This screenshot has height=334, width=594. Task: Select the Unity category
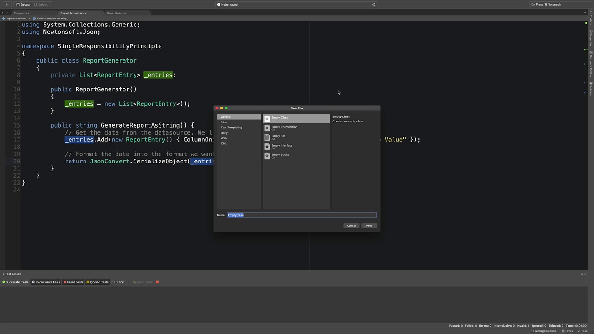pyautogui.click(x=239, y=133)
